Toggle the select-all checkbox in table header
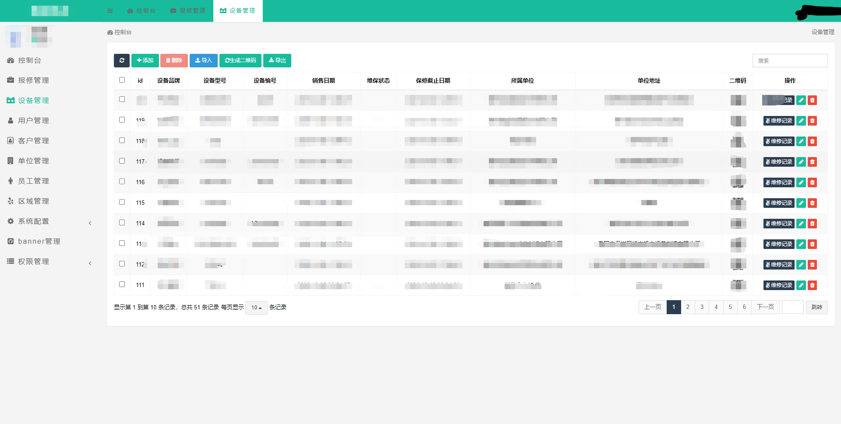The image size is (841, 424). point(122,80)
